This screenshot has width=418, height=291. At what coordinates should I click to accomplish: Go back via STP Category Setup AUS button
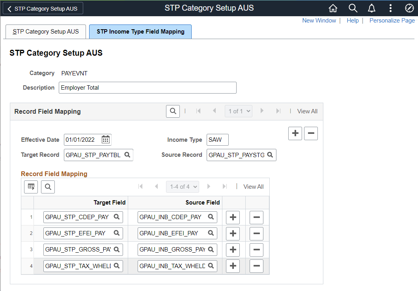click(43, 9)
